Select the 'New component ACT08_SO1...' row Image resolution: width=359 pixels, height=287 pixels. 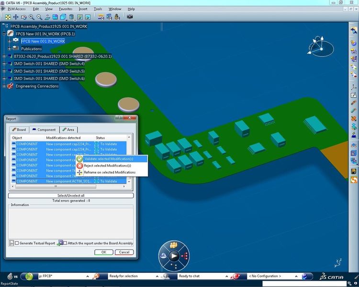(68, 181)
